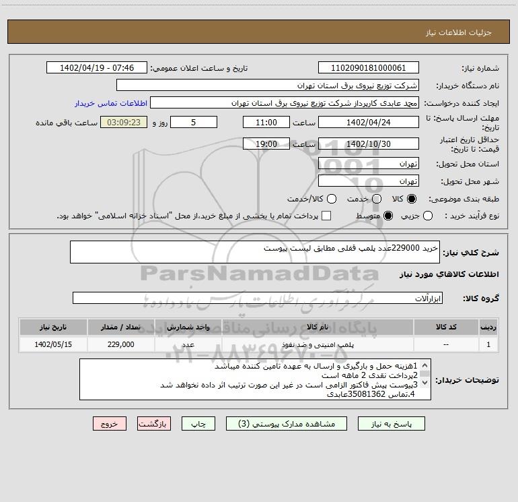Click the days remaining field showing 5
The image size is (518, 502).
pos(194,122)
